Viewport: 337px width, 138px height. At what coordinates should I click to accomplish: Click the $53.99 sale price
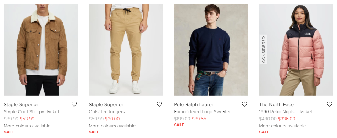(x=27, y=119)
